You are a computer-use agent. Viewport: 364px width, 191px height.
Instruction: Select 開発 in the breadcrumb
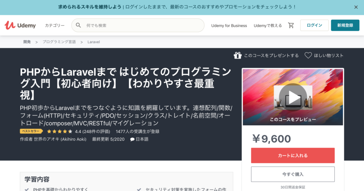click(27, 42)
